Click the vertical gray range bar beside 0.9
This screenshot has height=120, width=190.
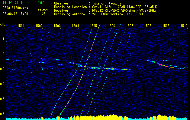pyautogui.click(x=6, y=69)
